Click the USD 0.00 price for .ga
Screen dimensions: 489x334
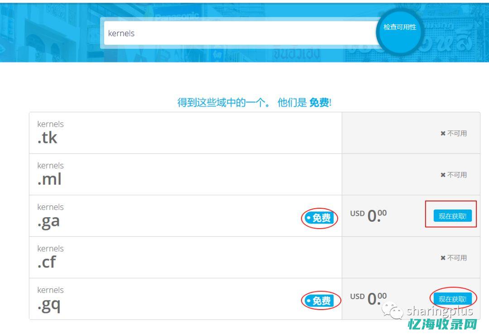369,216
